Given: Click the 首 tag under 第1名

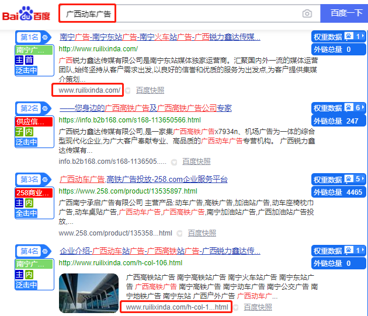Looking at the screenshot, I should [x=29, y=60].
